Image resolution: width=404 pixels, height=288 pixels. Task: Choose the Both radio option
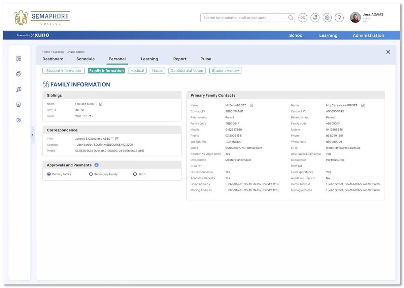click(x=135, y=174)
